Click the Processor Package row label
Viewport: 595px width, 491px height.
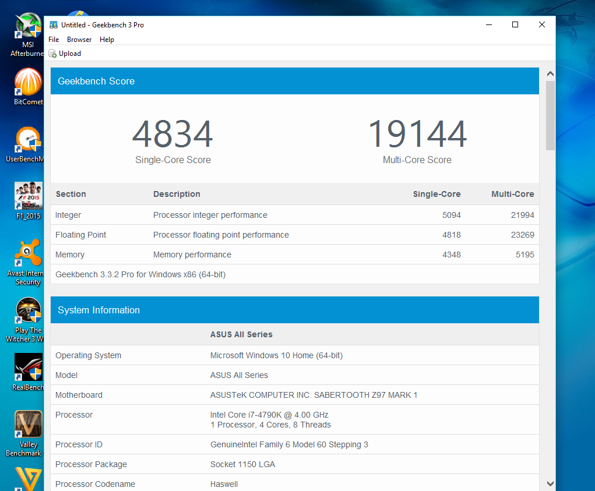(x=91, y=464)
